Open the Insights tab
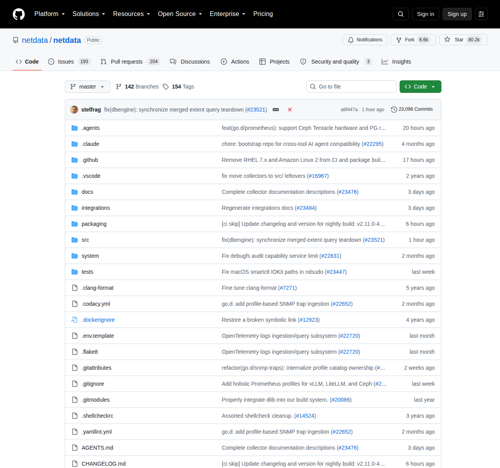 tap(396, 62)
